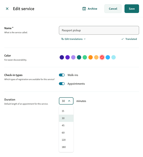The width and height of the screenshot is (143, 157).
Task: Cancel editing the service
Action: tap(113, 9)
